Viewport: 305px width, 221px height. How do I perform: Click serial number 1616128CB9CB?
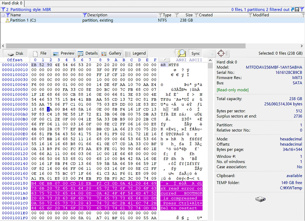pyautogui.click(x=289, y=73)
